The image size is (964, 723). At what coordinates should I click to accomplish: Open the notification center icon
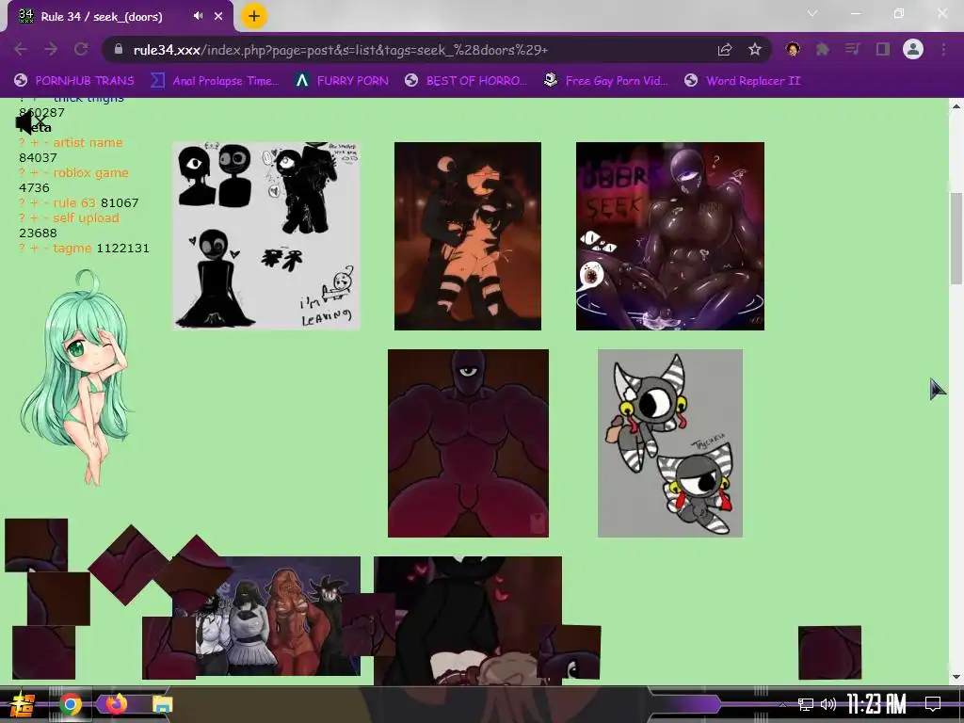(933, 704)
